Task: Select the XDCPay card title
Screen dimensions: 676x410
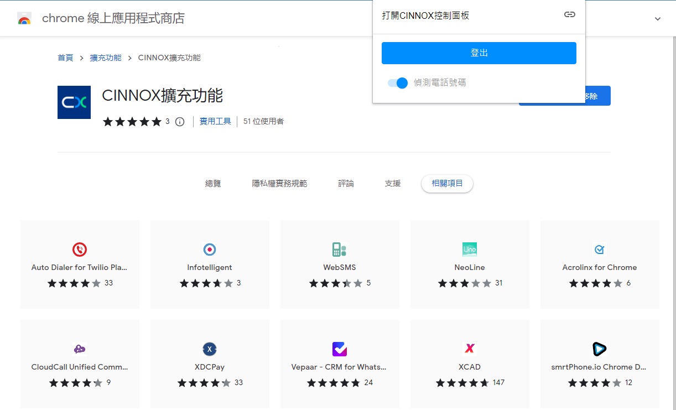Action: [x=210, y=367]
